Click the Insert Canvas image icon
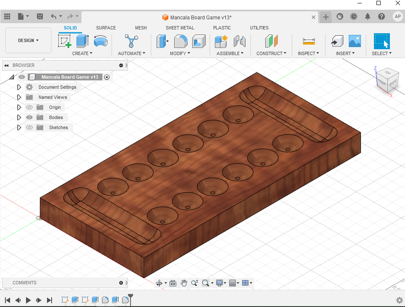The width and height of the screenshot is (405, 307). (x=354, y=41)
